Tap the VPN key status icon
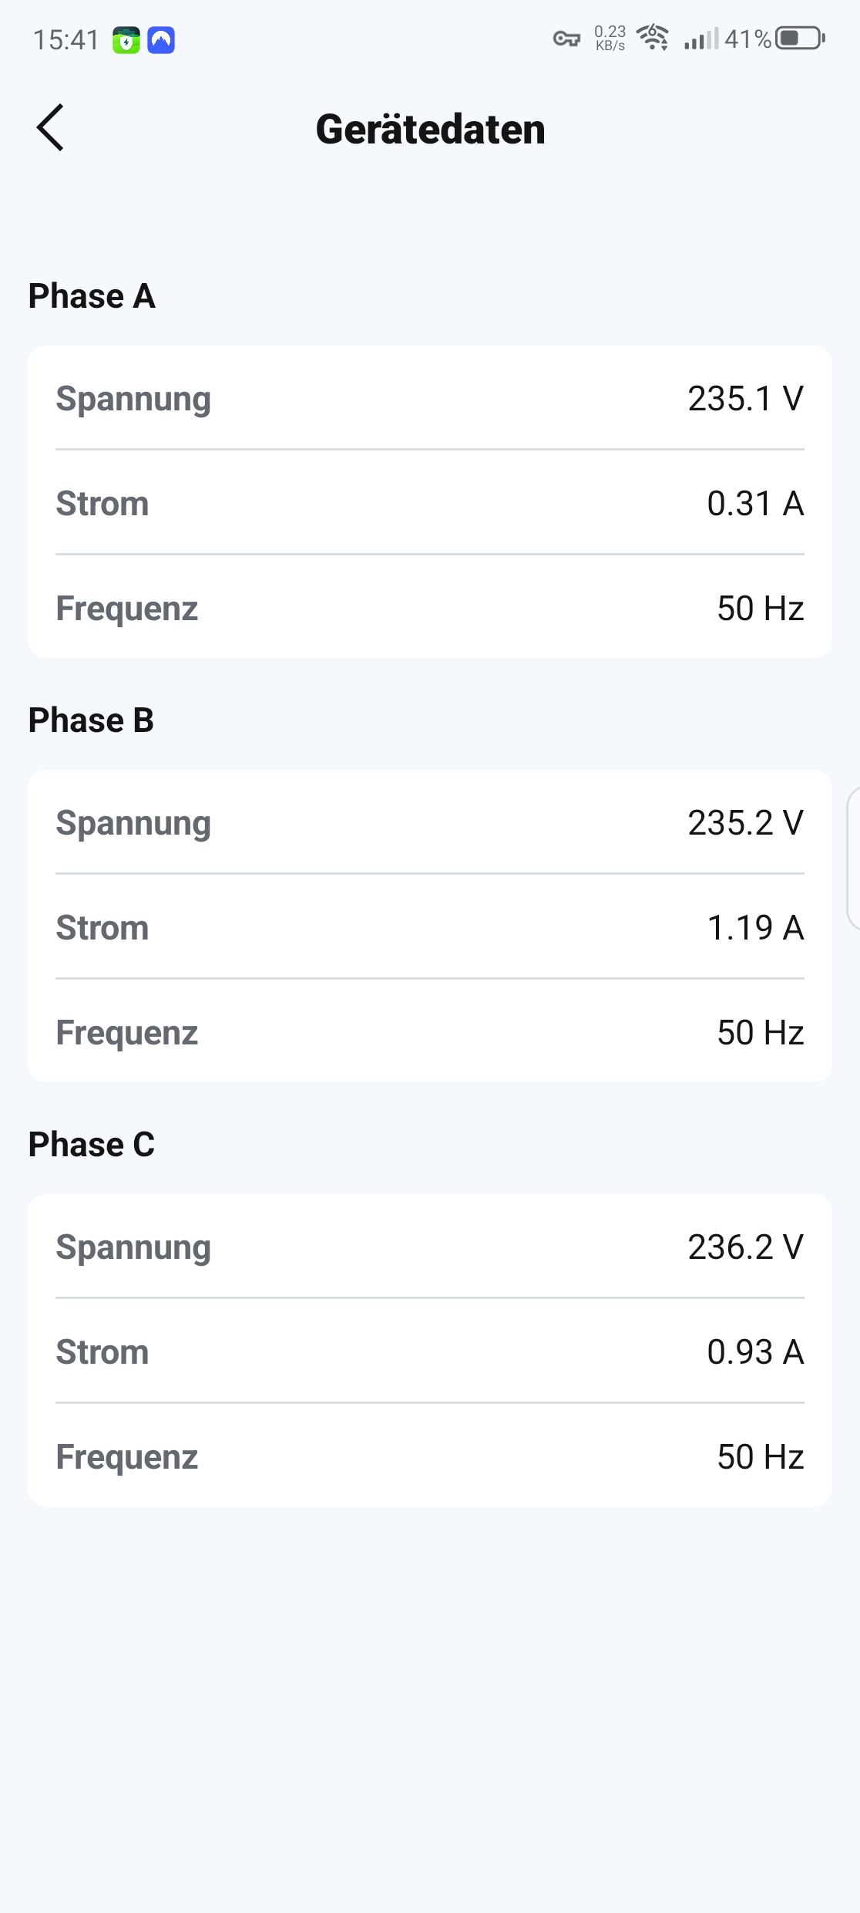860x1913 pixels. tap(566, 39)
